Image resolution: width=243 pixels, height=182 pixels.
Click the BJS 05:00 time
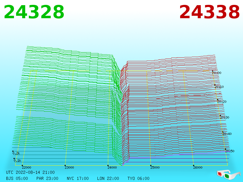click(x=17, y=178)
